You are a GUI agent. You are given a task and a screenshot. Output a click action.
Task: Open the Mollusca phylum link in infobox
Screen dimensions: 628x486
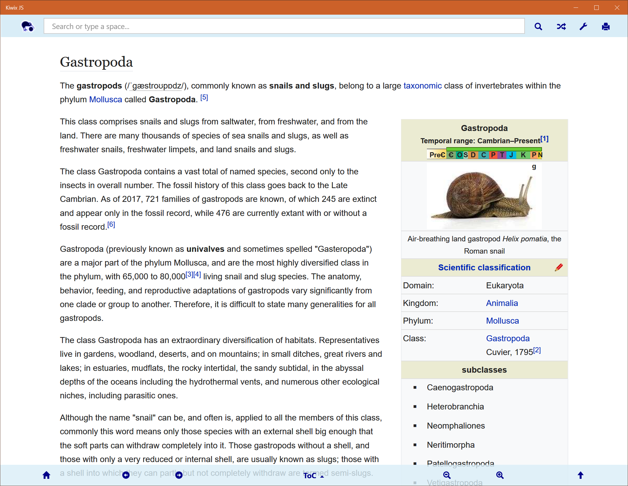click(x=503, y=321)
